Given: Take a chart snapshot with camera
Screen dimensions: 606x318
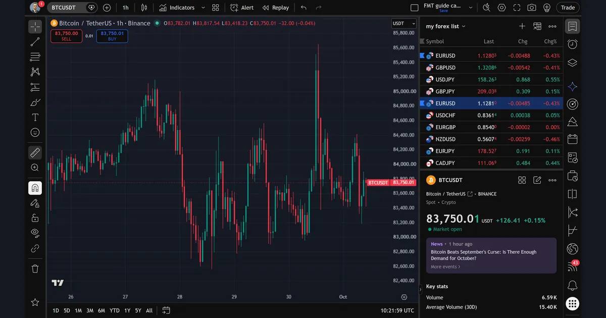Looking at the screenshot, I should tap(532, 8).
